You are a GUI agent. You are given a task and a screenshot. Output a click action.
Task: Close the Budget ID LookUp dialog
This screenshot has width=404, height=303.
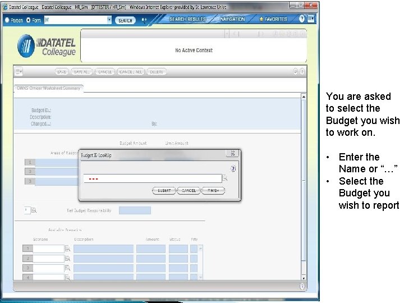click(x=232, y=153)
